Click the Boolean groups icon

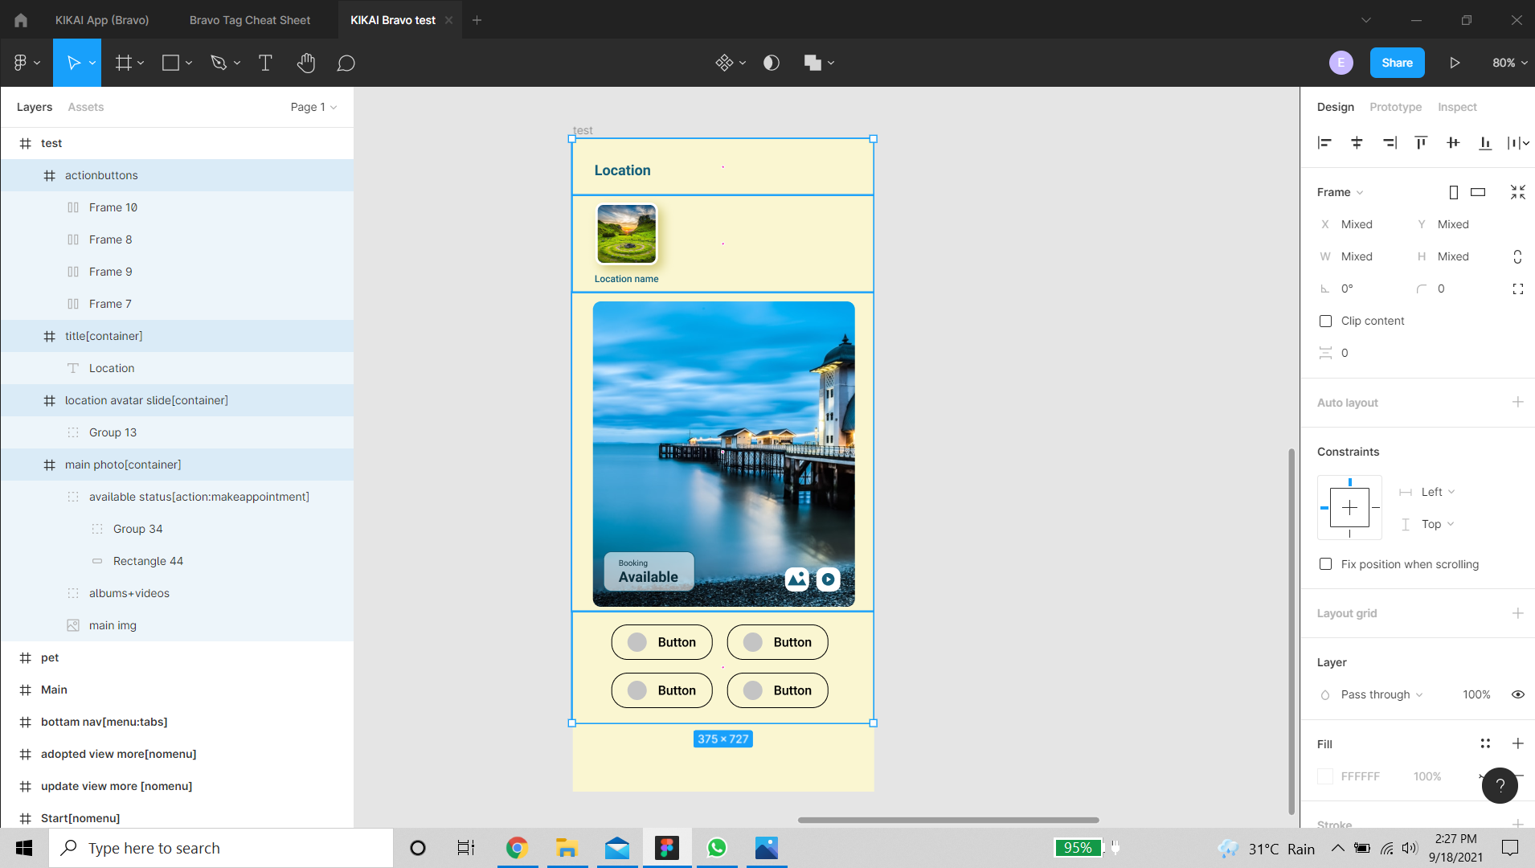[813, 63]
